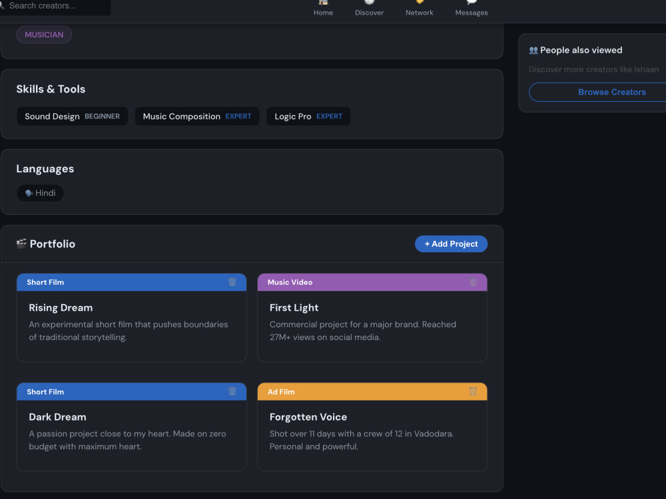Click the BEGINNER level label
The height and width of the screenshot is (499, 666).
click(102, 116)
